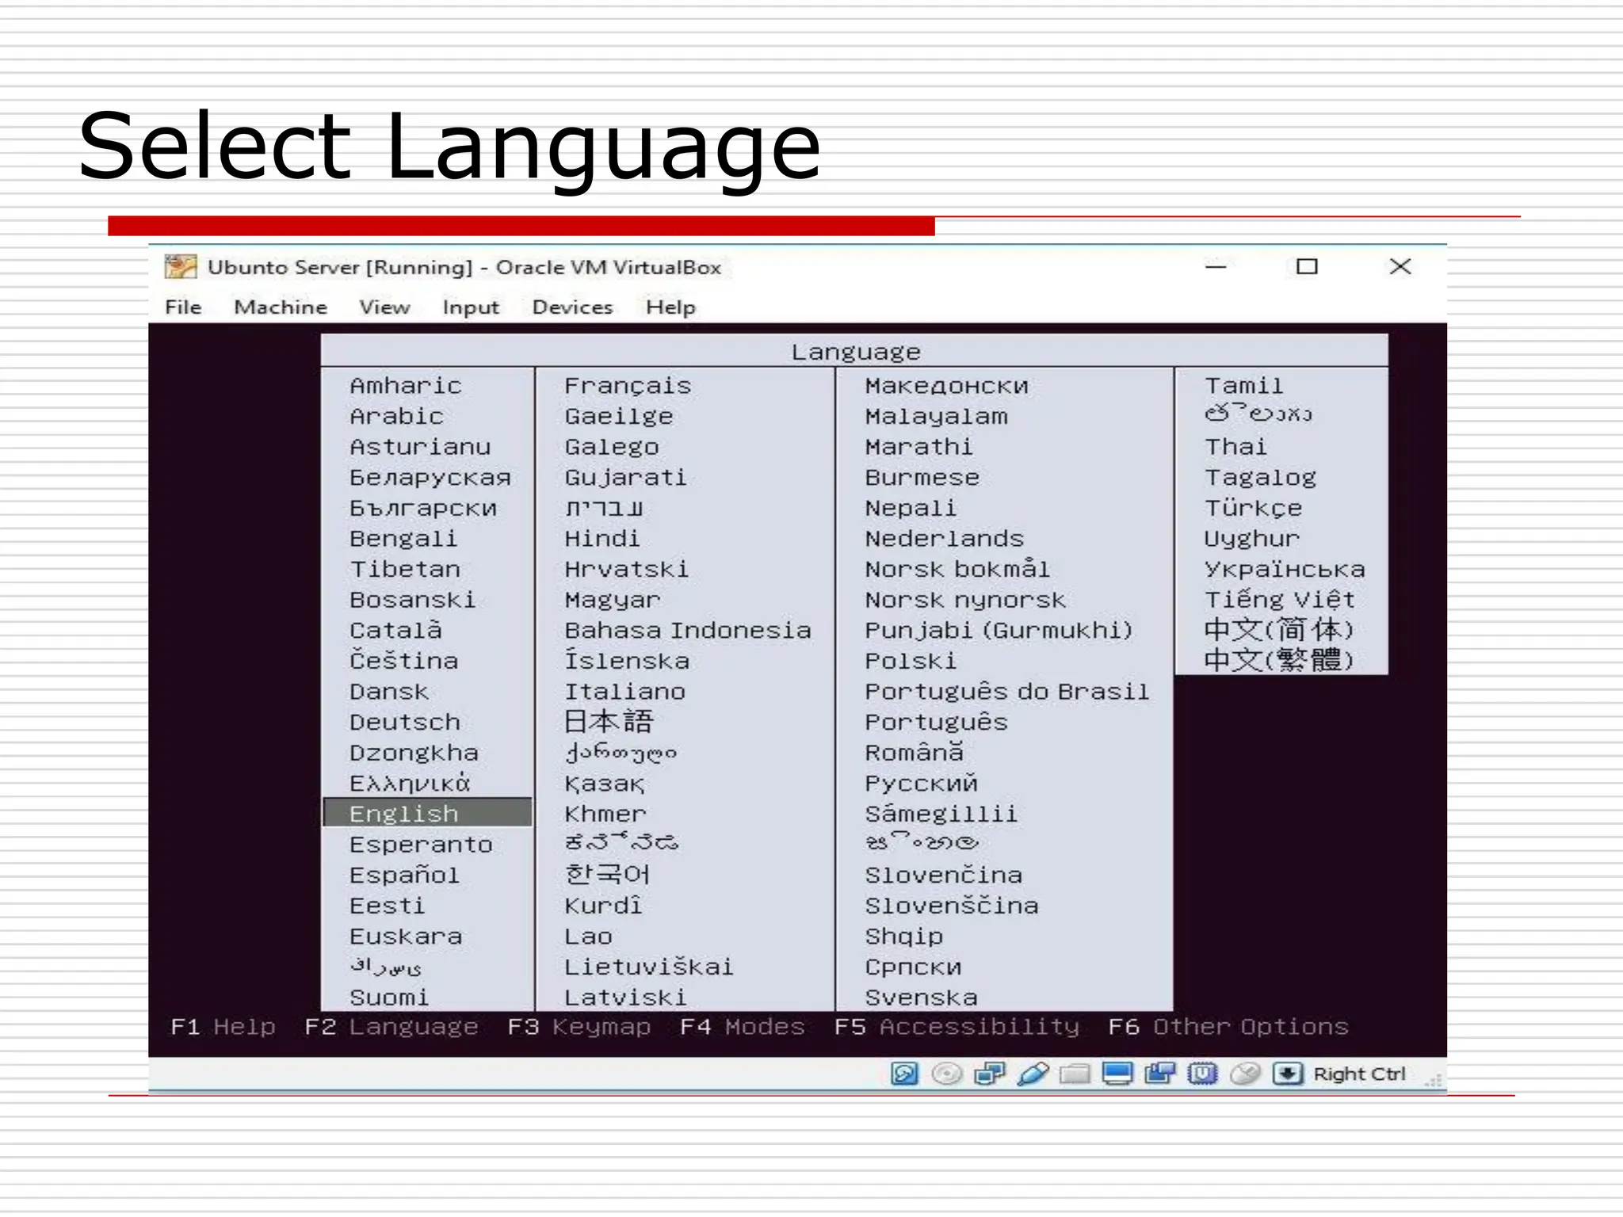Select 日本語 language
The image size is (1623, 1217).
point(609,721)
